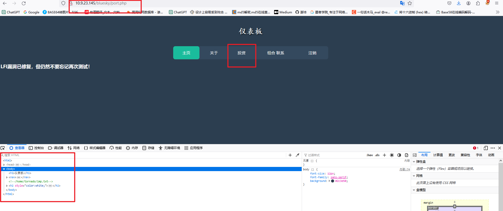The height and width of the screenshot is (211, 503).
Task: Click the 注销 (logout) navigation button
Action: pyautogui.click(x=312, y=53)
